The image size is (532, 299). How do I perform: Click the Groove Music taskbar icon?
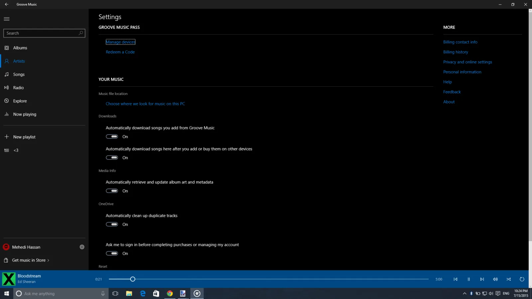coord(197,293)
